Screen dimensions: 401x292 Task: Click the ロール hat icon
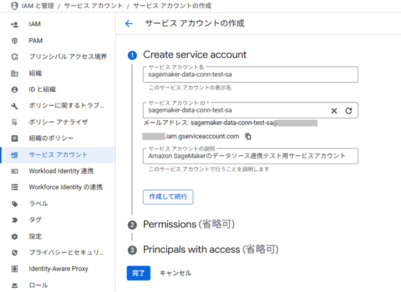click(x=14, y=285)
